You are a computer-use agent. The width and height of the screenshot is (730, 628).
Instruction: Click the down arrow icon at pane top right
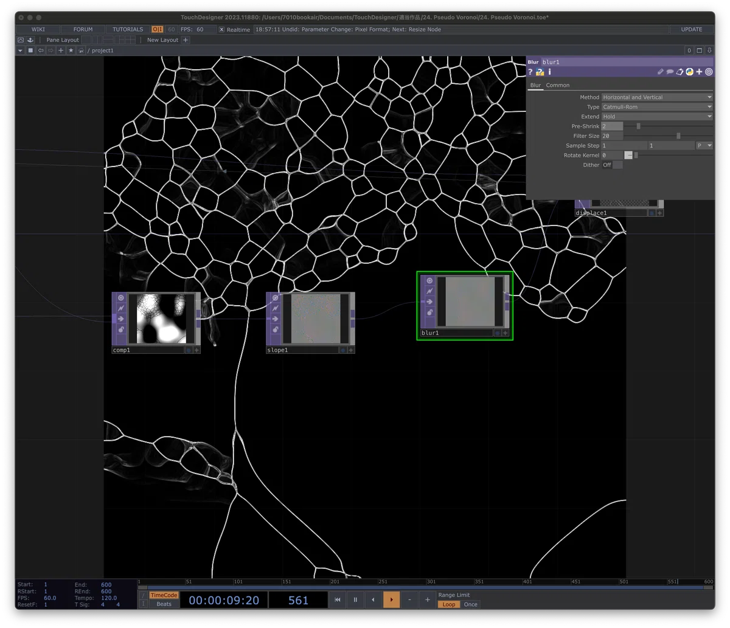(709, 50)
